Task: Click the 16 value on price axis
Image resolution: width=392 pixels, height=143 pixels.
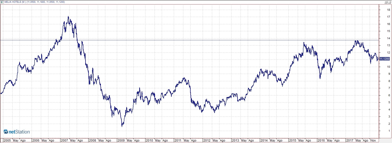Action: click(x=388, y=24)
